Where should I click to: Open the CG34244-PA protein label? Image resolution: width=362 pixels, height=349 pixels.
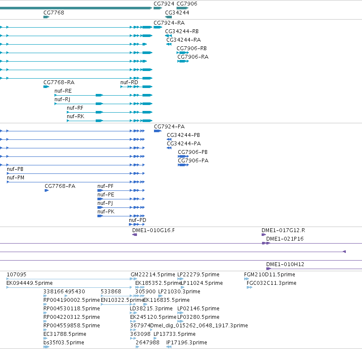(x=184, y=144)
